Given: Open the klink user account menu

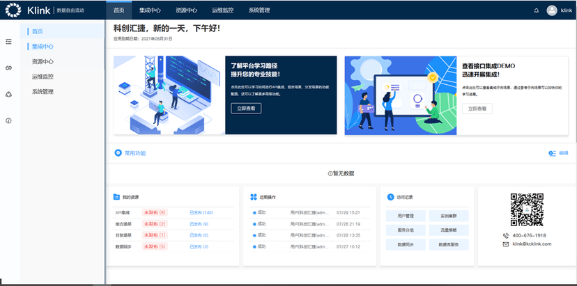Looking at the screenshot, I should [566, 10].
